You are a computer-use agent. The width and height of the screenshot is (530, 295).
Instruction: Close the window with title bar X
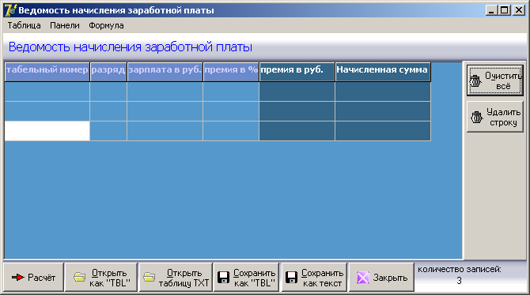[x=518, y=10]
